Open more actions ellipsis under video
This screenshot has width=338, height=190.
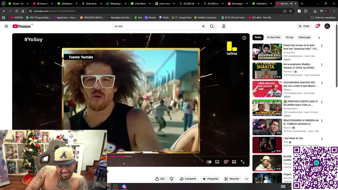pos(246,179)
